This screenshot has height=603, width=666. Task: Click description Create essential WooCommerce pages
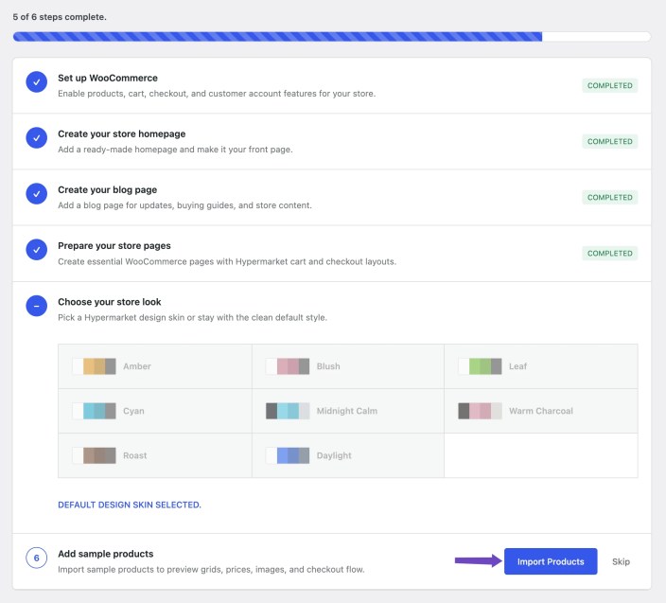tap(227, 261)
